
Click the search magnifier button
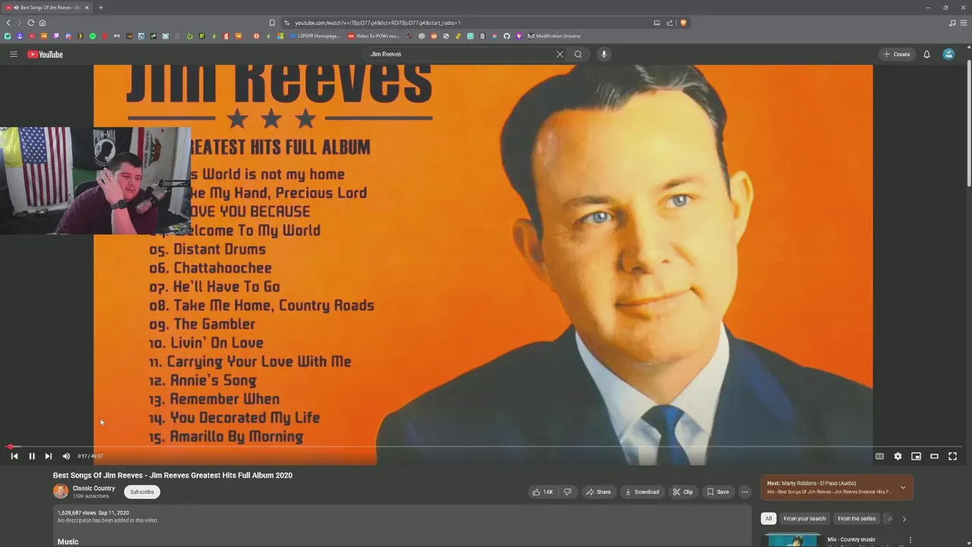coord(578,54)
